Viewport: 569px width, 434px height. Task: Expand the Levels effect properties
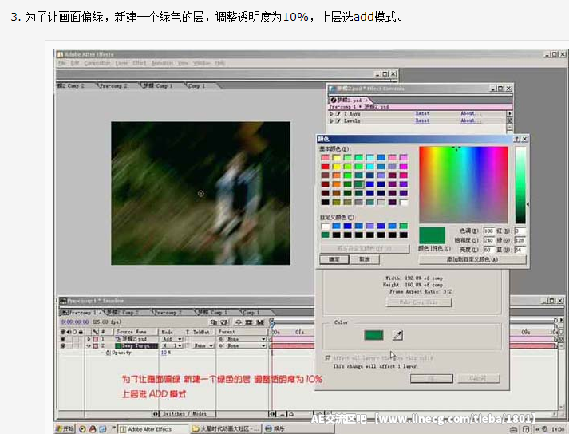[x=331, y=120]
